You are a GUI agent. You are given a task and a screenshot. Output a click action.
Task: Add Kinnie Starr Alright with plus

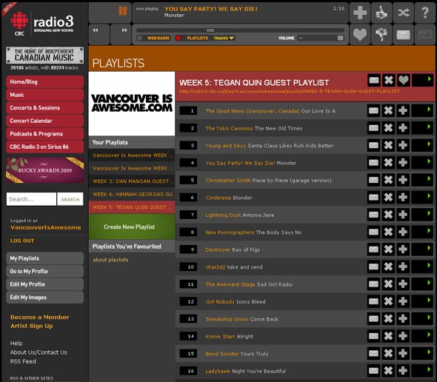403,336
